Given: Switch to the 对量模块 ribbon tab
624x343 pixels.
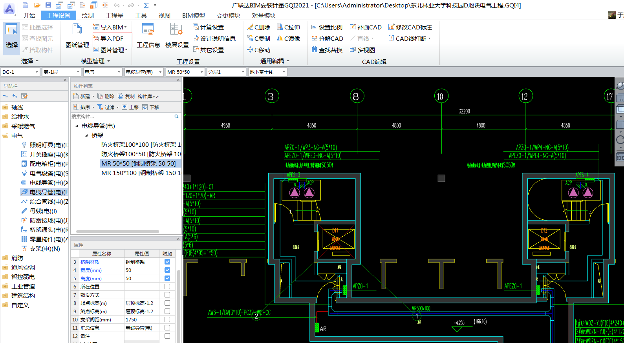Looking at the screenshot, I should (264, 15).
